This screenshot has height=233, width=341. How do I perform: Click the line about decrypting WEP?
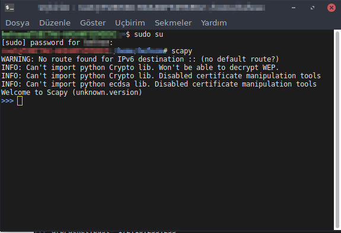pyautogui.click(x=140, y=68)
